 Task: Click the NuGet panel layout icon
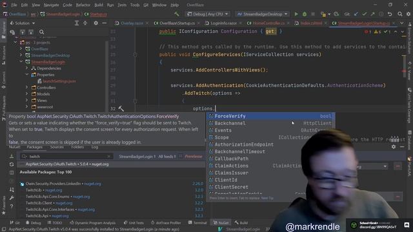[x=12, y=173]
